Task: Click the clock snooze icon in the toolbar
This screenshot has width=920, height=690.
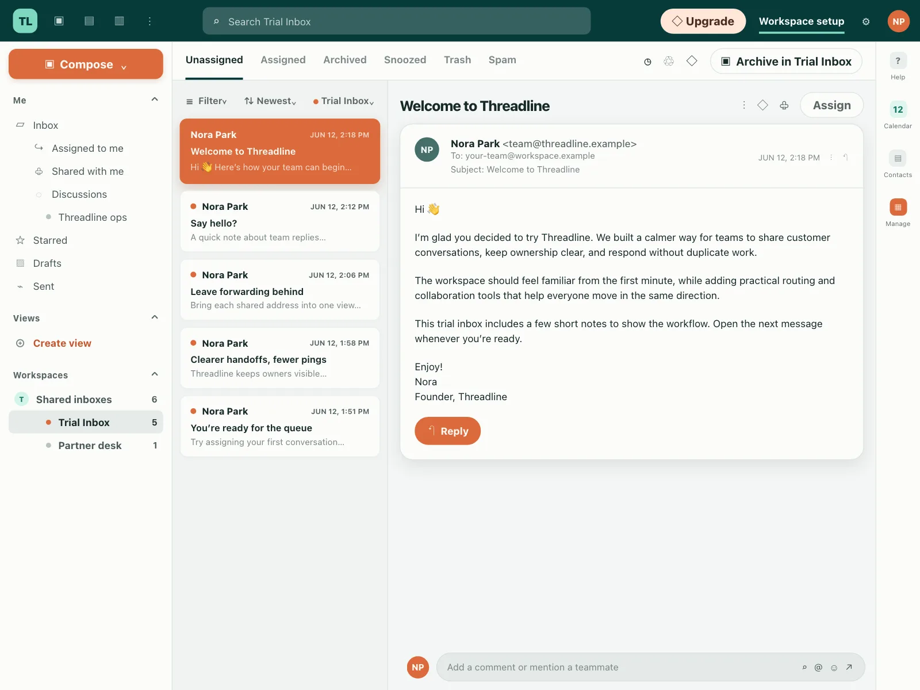Action: (x=648, y=62)
